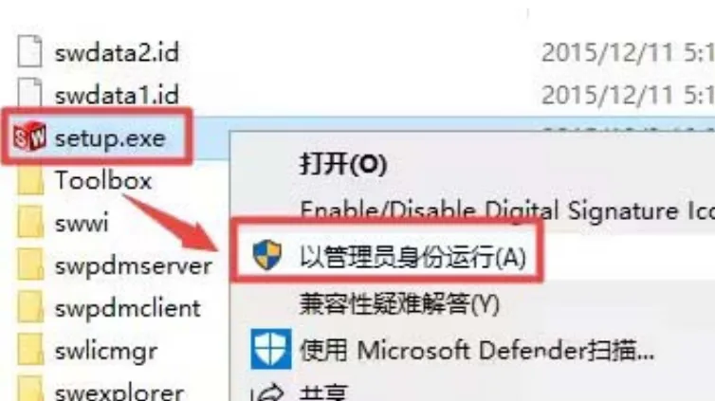Select the swwi folder icon
Viewport: 715px width, 401px height.
point(30,223)
